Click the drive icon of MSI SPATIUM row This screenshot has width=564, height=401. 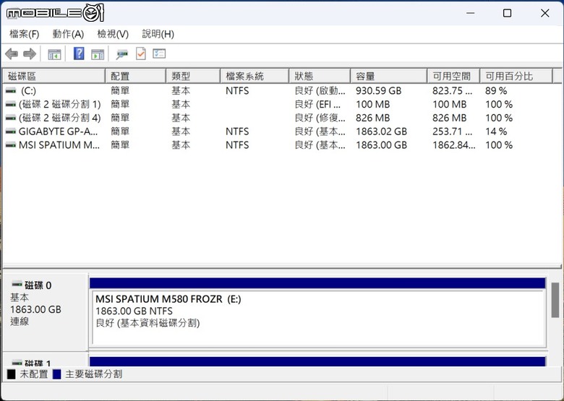[11, 145]
